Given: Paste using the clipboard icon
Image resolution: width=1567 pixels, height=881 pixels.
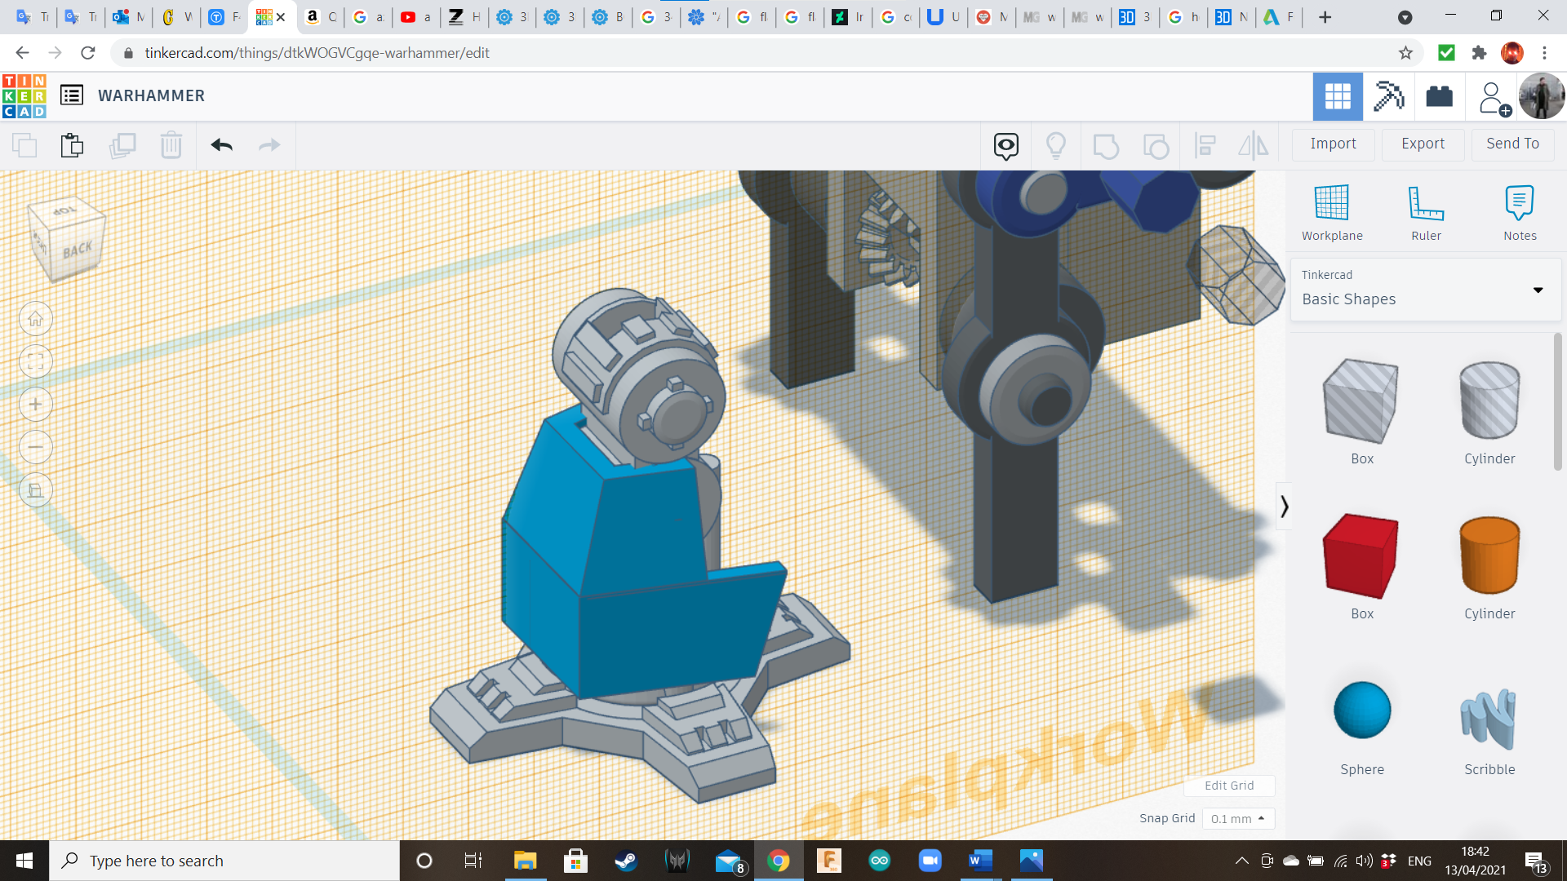Looking at the screenshot, I should click(x=72, y=145).
